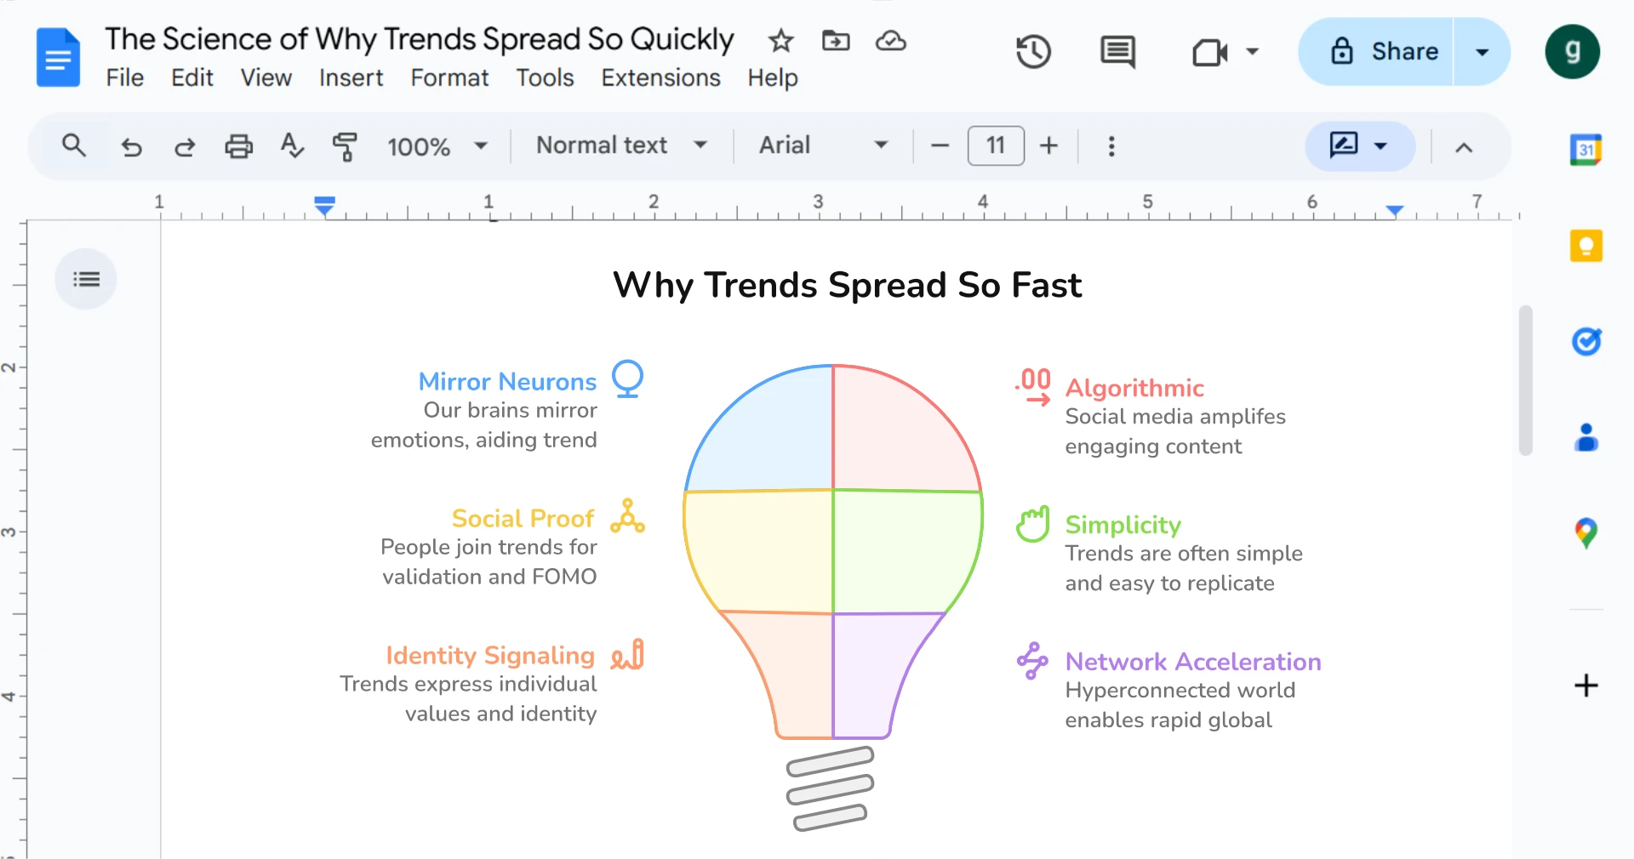Viewport: 1634px width, 859px height.
Task: Click the Undo icon
Action: 132,146
